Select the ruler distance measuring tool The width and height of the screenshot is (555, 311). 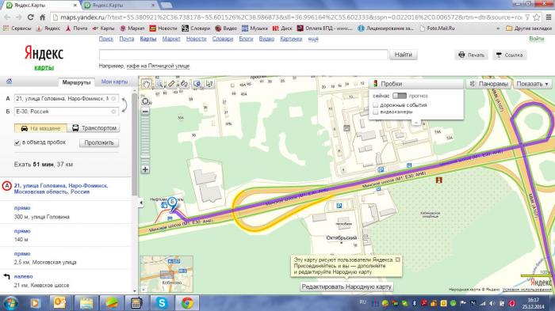(172, 84)
